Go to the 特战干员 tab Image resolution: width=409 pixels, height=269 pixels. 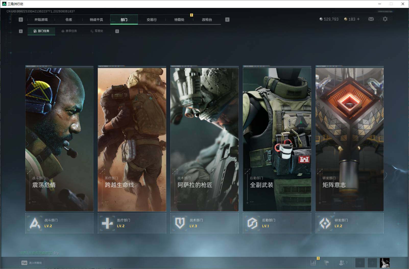96,20
